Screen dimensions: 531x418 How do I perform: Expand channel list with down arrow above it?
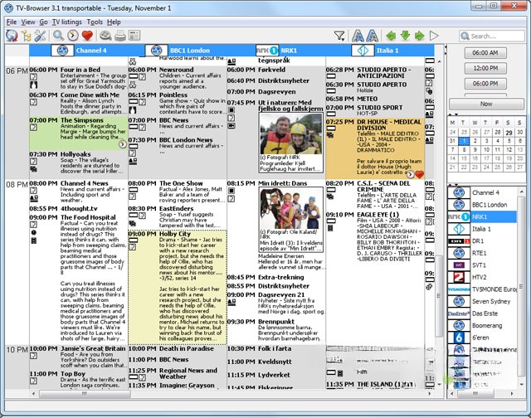[x=456, y=185]
